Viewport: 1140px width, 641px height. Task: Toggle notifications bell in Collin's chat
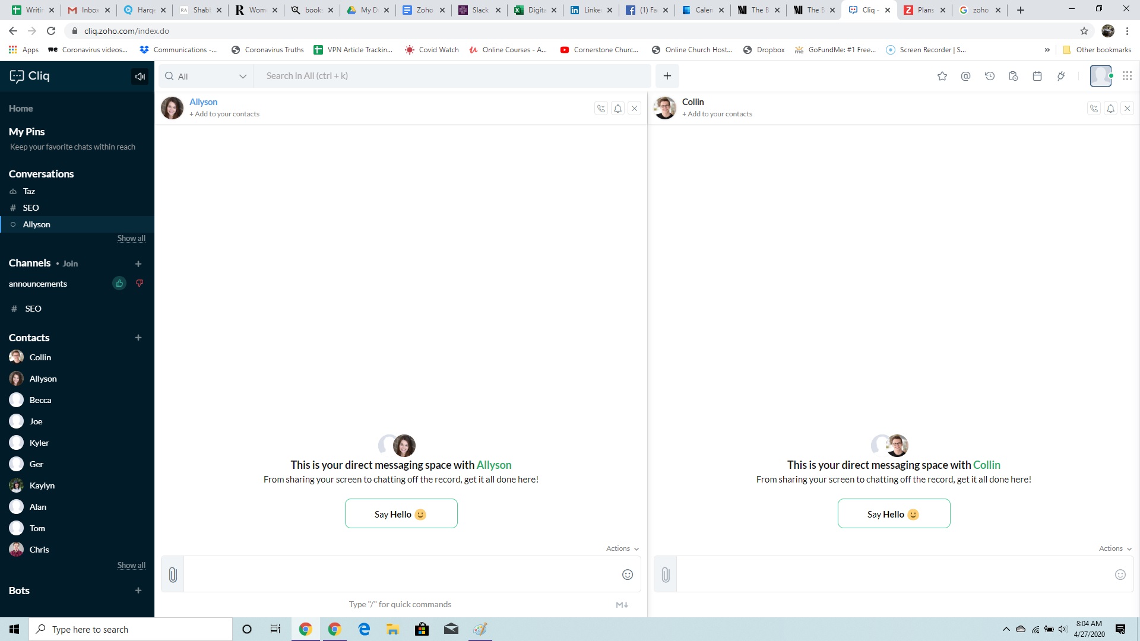click(x=1111, y=109)
